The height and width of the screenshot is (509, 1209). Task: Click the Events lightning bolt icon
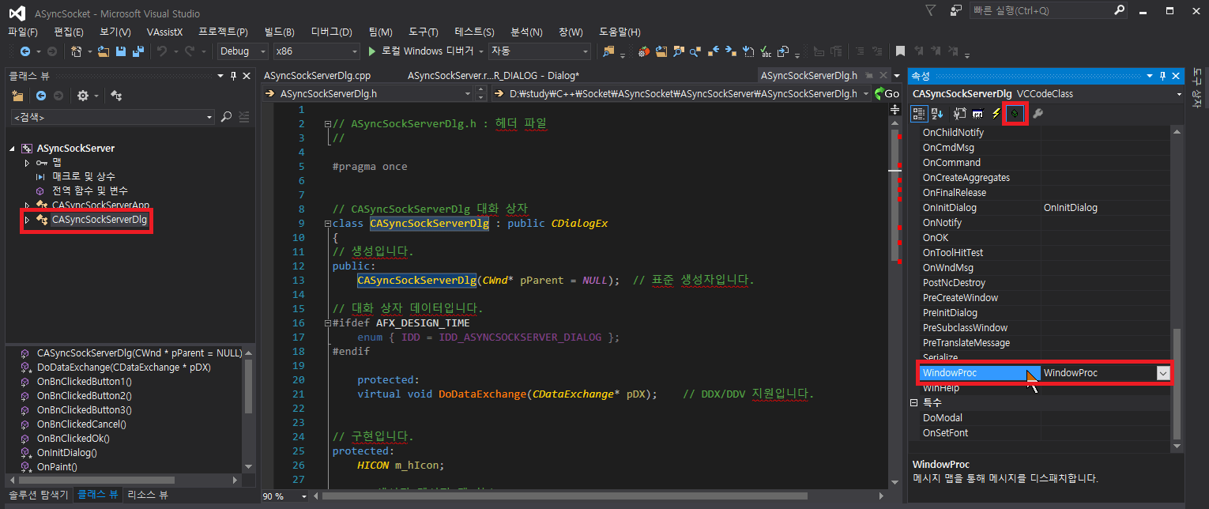pyautogui.click(x=996, y=114)
